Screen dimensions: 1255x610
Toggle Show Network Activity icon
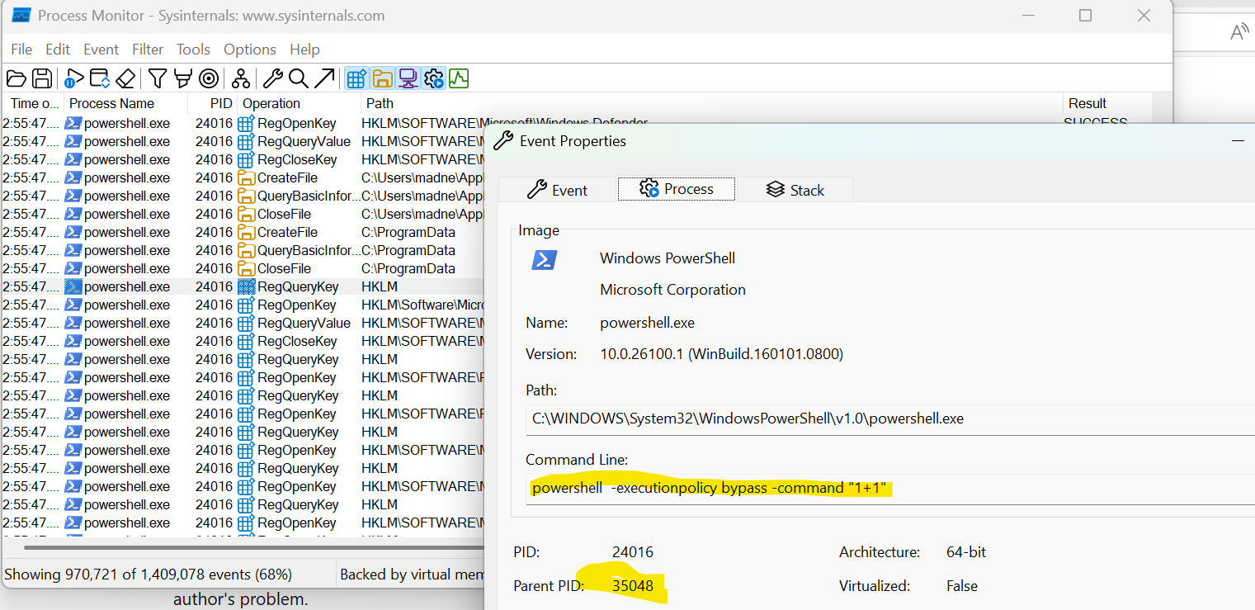[408, 78]
